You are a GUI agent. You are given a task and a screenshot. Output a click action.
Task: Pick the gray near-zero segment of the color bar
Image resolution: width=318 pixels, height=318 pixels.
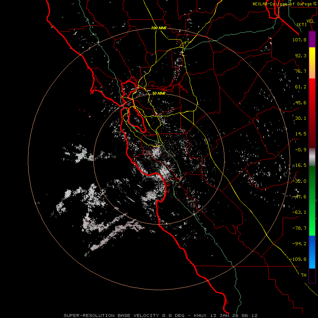(312, 157)
